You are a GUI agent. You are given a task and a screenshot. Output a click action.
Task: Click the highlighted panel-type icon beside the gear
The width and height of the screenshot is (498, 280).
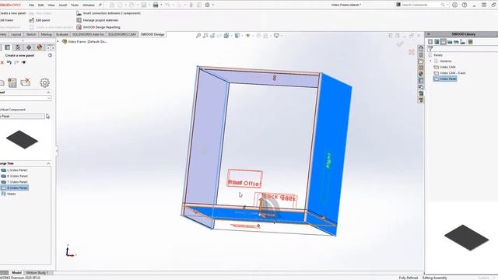[12, 82]
